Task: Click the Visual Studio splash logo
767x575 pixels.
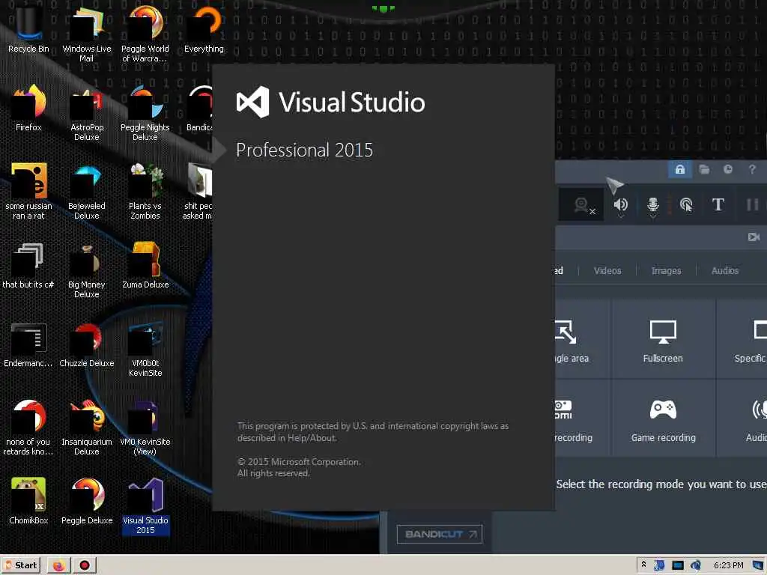Action: (253, 102)
